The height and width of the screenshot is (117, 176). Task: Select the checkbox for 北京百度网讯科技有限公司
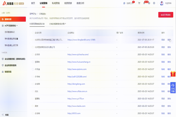33,47
